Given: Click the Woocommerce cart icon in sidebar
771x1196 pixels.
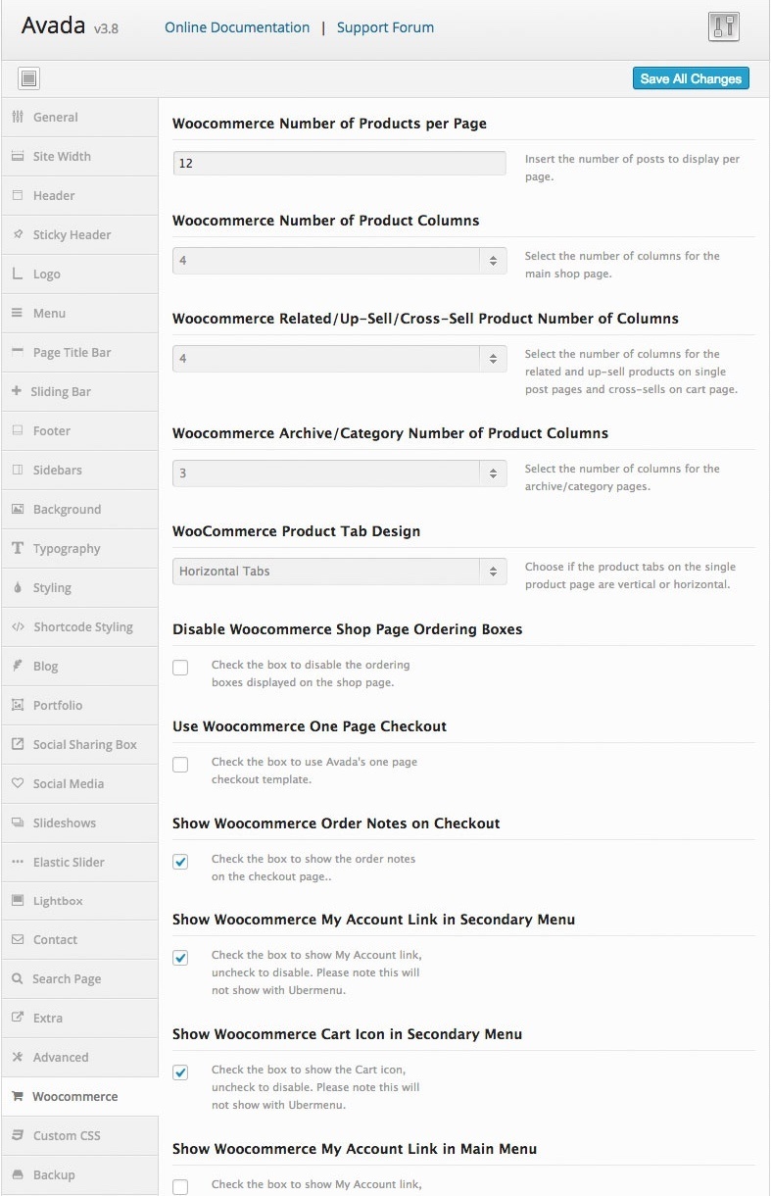Looking at the screenshot, I should (18, 1096).
